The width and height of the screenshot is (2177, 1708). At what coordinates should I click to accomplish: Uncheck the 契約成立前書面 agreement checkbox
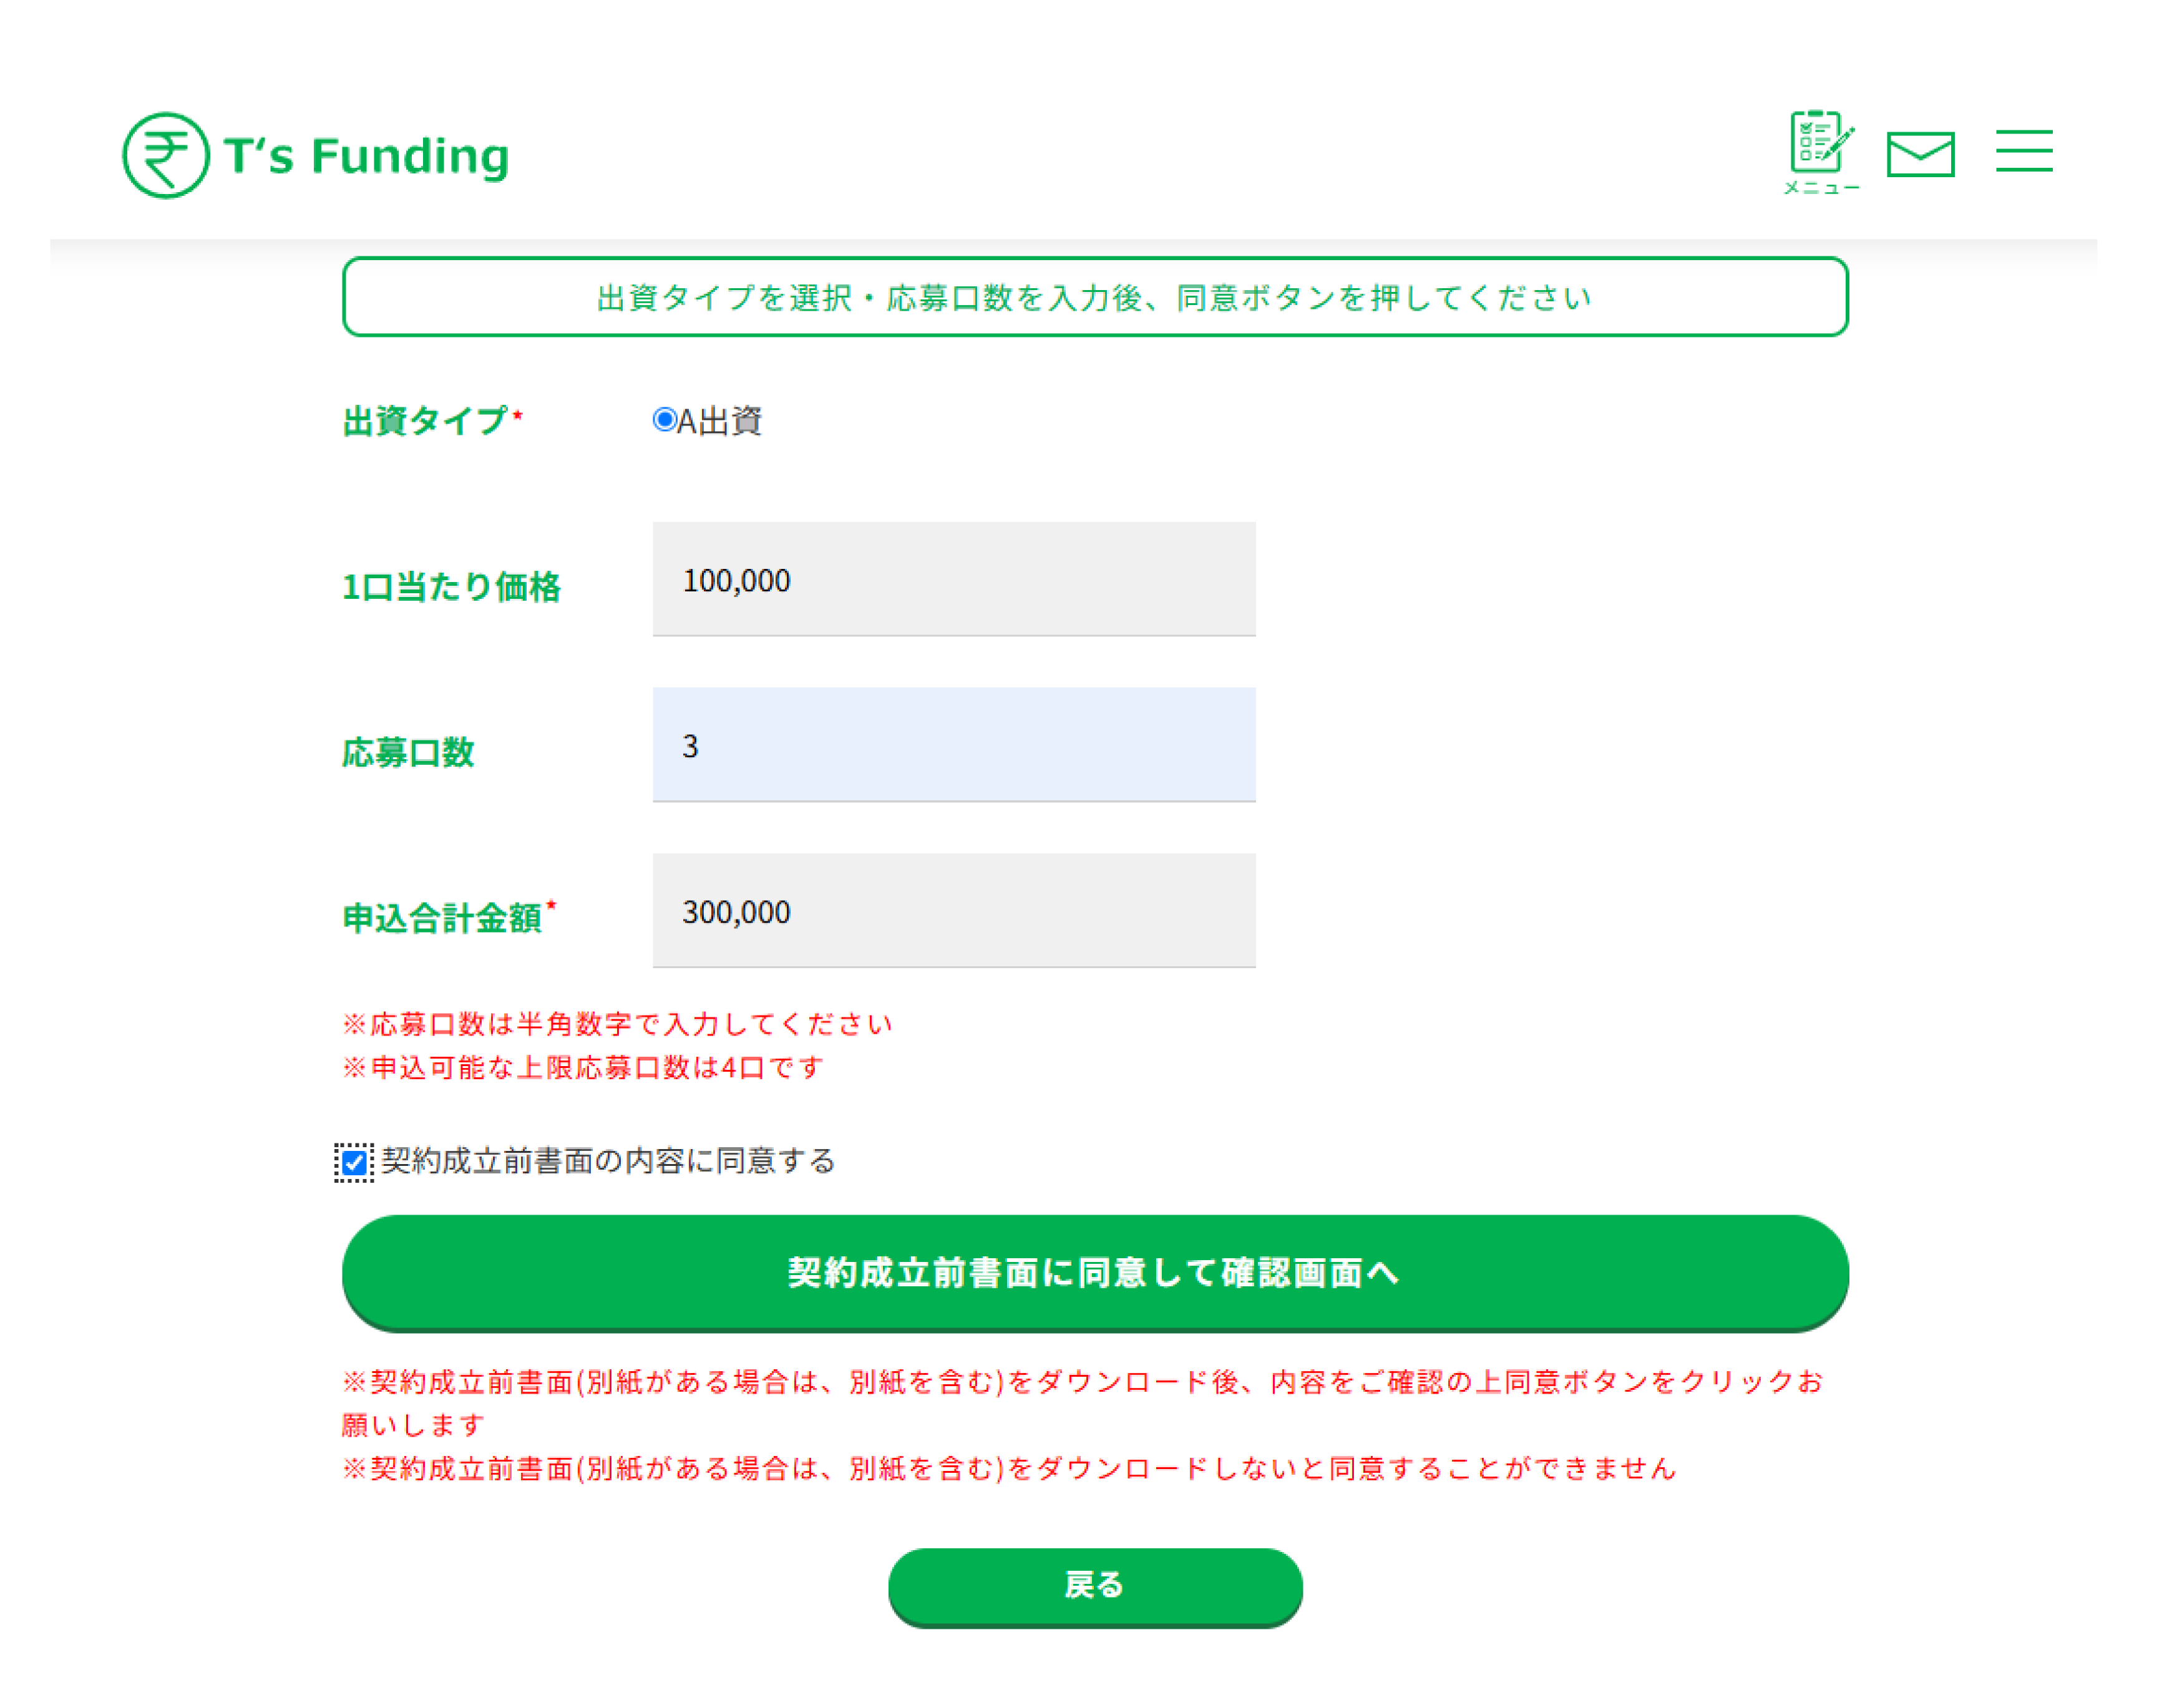354,1162
